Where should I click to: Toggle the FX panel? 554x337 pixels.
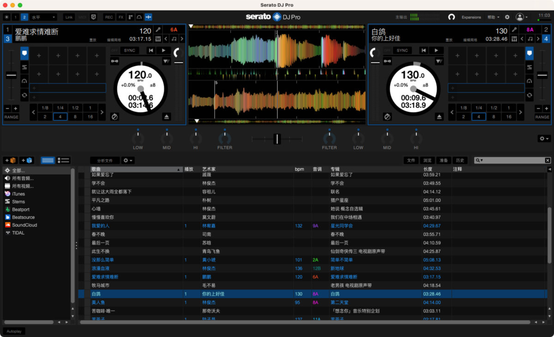coord(121,17)
